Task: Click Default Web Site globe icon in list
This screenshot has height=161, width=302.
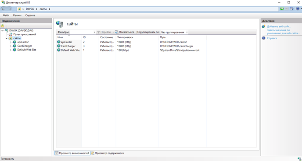Action: tap(59, 50)
